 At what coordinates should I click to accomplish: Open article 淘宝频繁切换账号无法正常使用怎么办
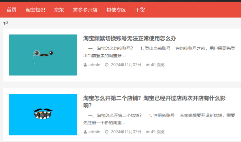click(130, 38)
